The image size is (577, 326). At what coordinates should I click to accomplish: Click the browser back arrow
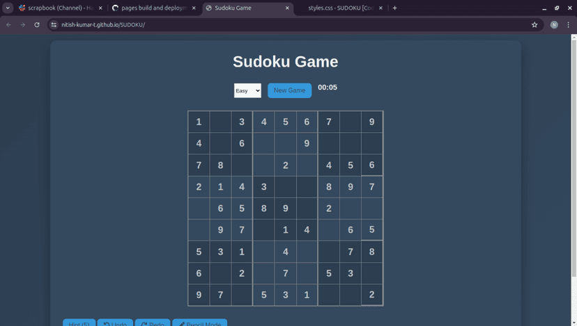8,24
